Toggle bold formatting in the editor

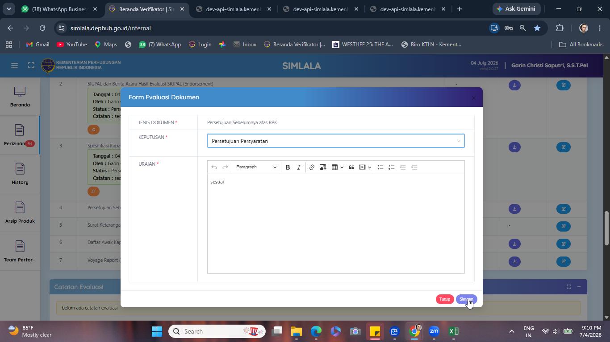point(288,167)
